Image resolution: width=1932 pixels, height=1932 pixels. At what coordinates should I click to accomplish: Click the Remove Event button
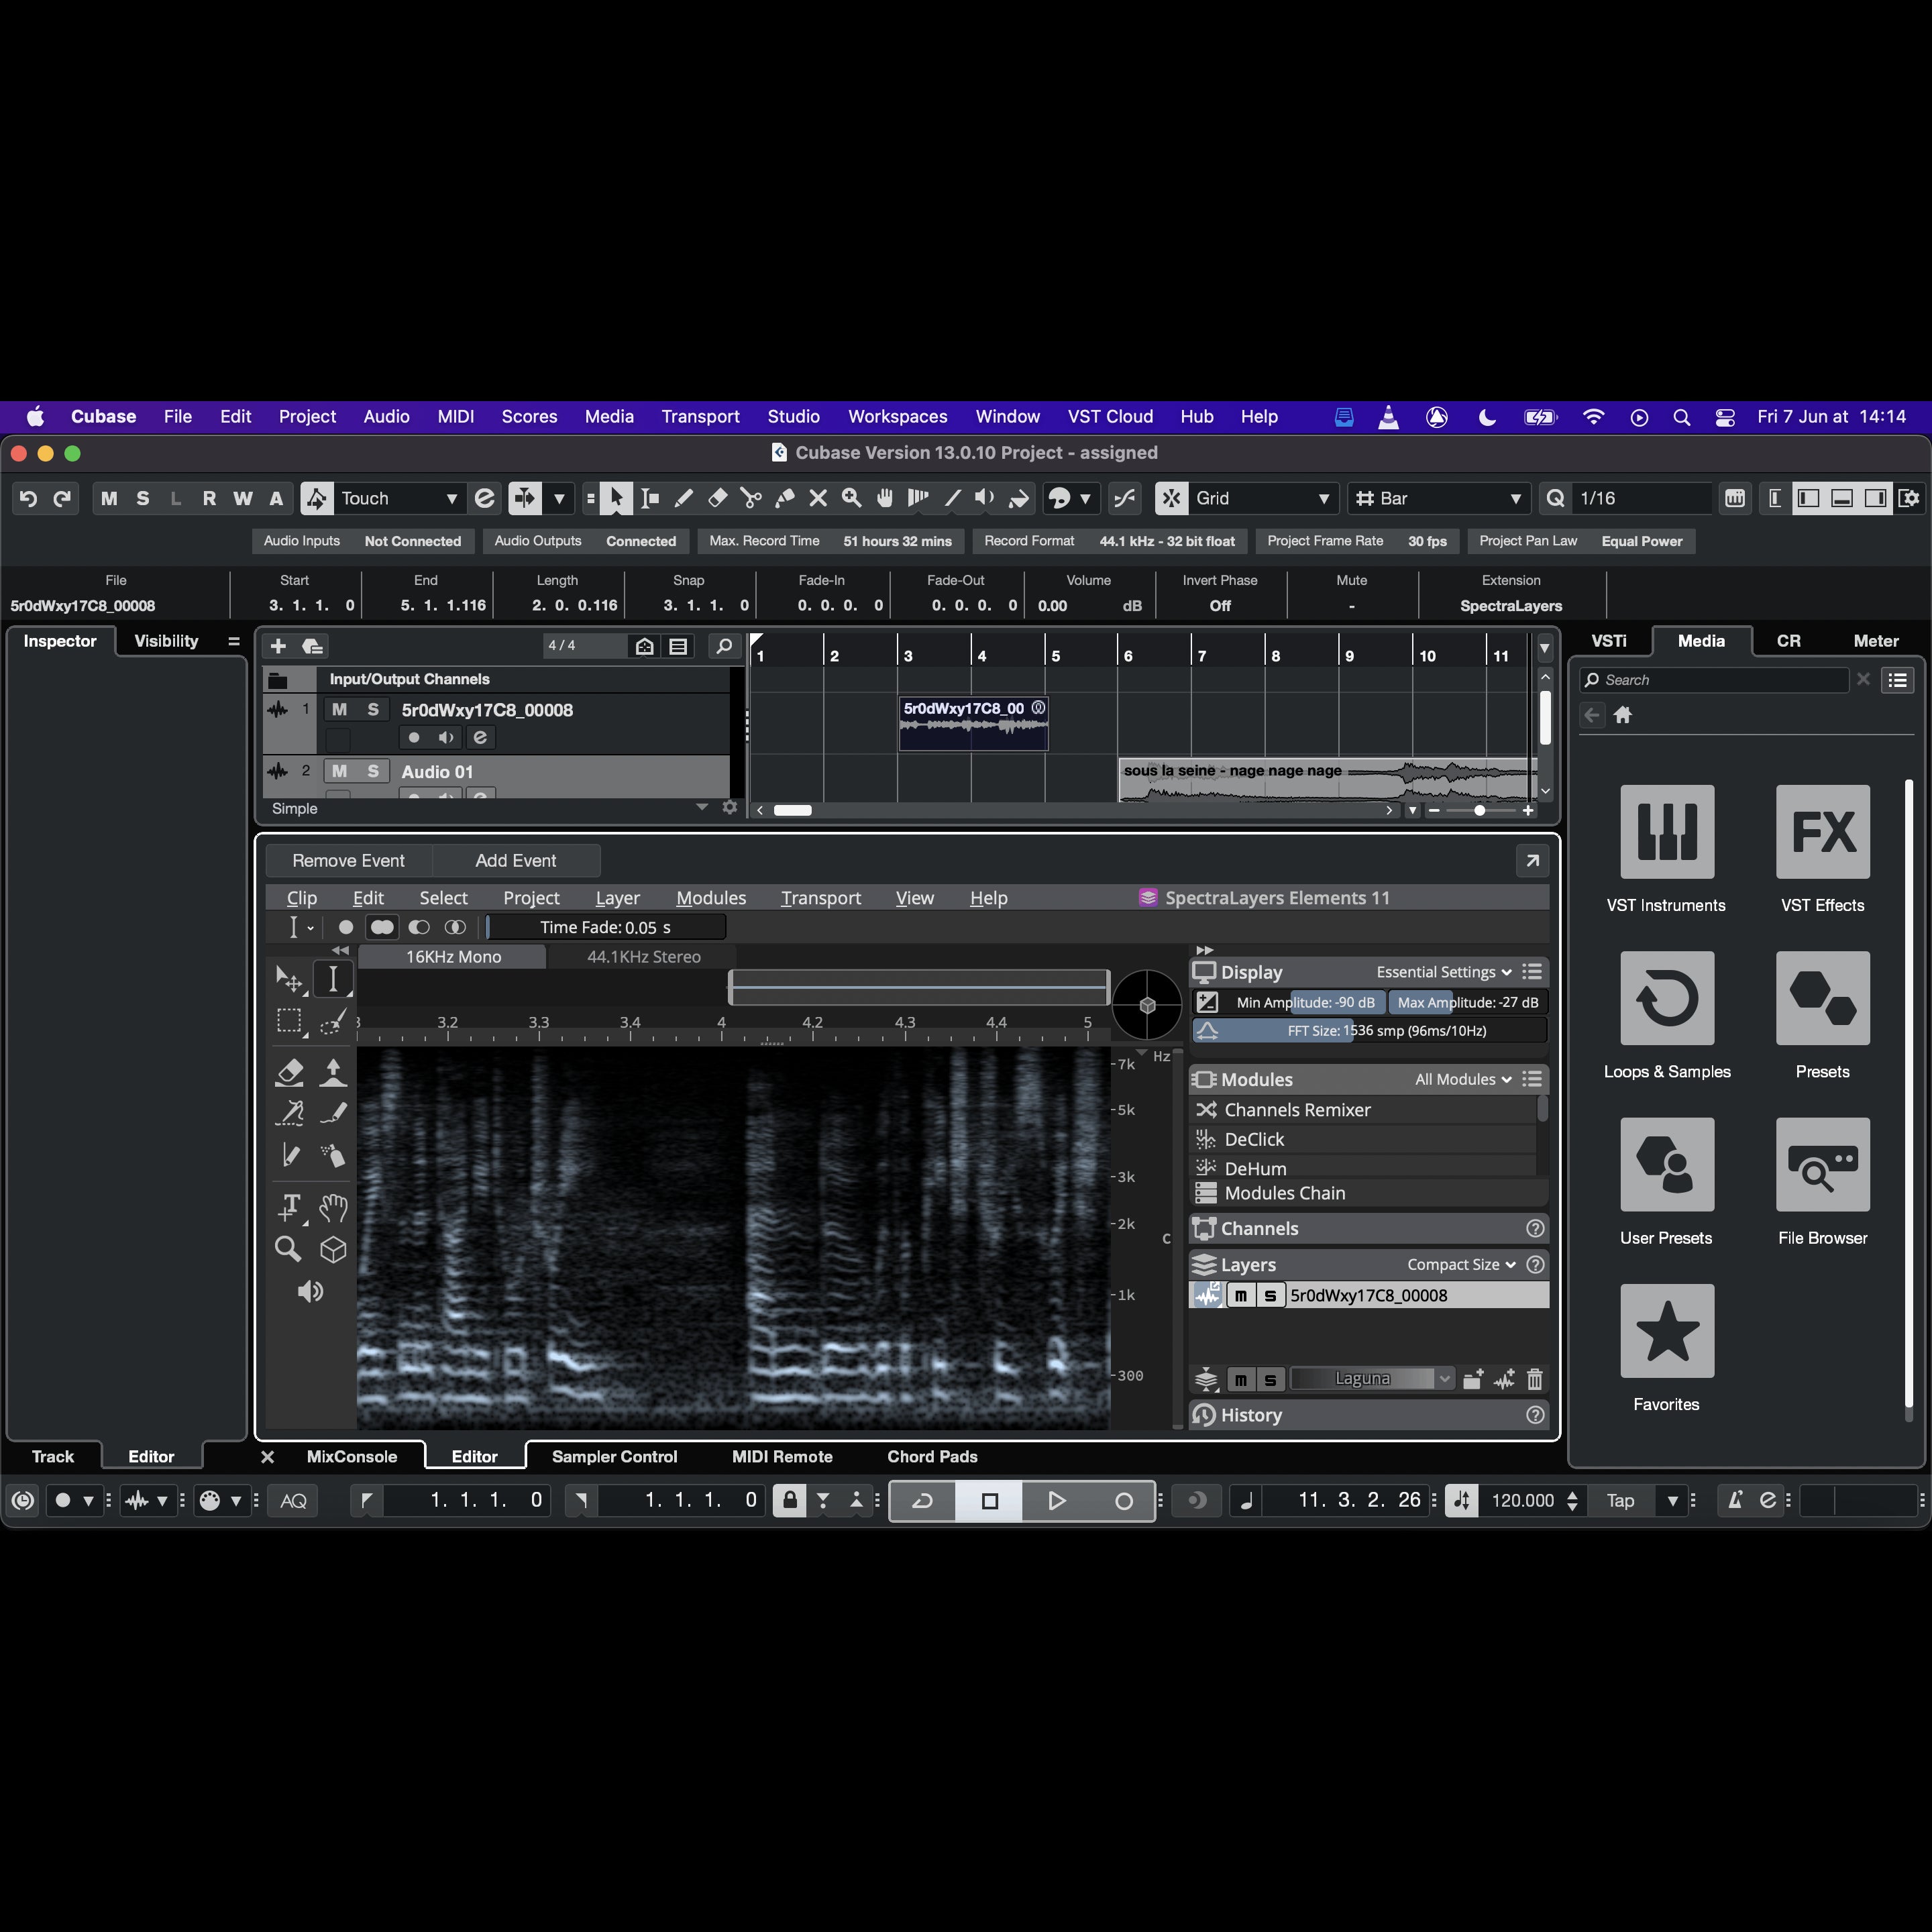(x=348, y=860)
